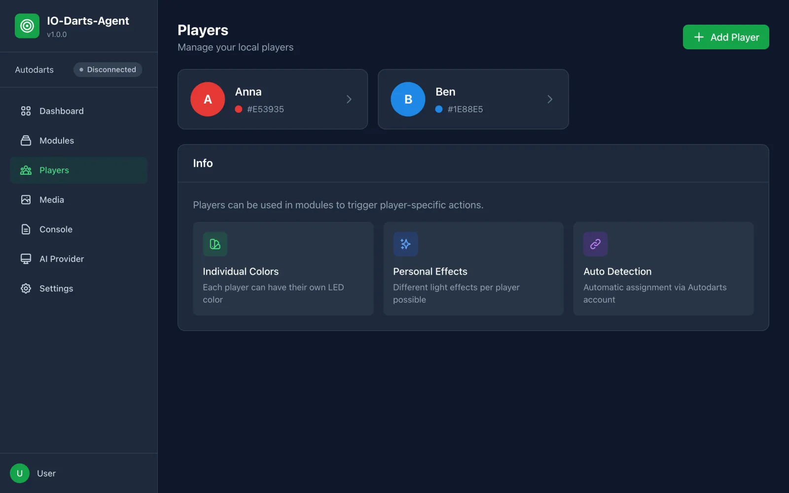The width and height of the screenshot is (789, 493).
Task: Click the Players menu label in sidebar
Action: pyautogui.click(x=54, y=170)
